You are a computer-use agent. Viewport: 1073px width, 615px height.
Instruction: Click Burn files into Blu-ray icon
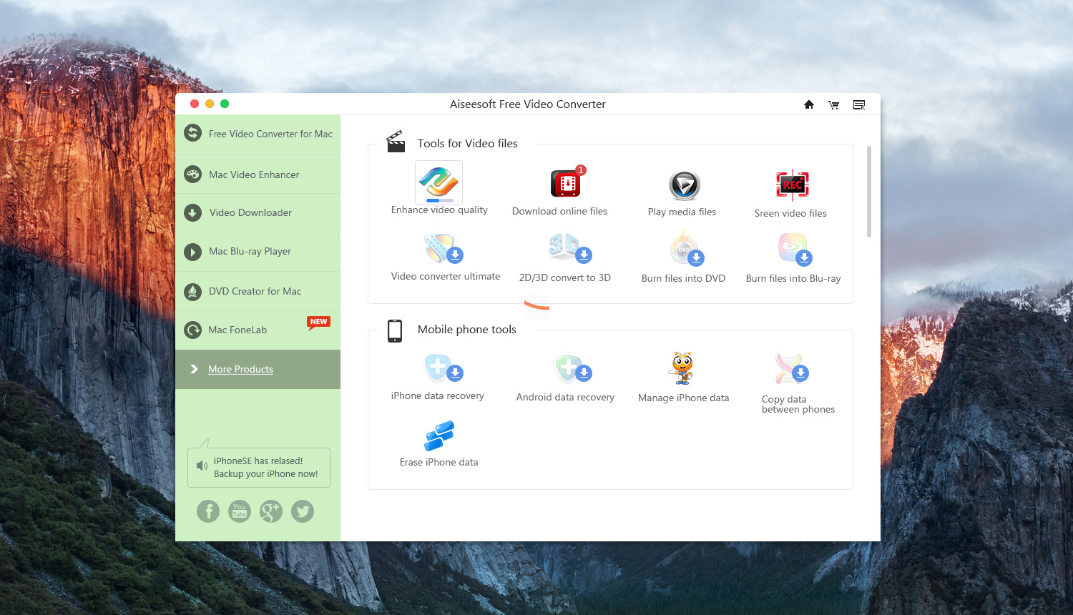point(795,250)
